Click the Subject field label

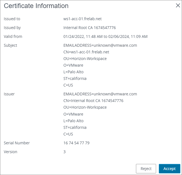(x=10, y=45)
